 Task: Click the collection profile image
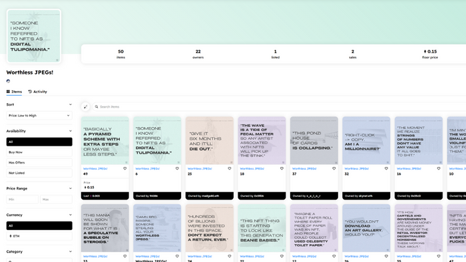click(34, 36)
